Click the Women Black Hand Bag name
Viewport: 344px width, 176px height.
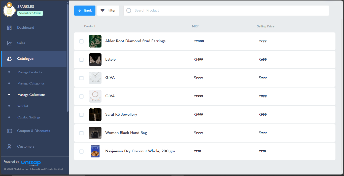tap(126, 133)
